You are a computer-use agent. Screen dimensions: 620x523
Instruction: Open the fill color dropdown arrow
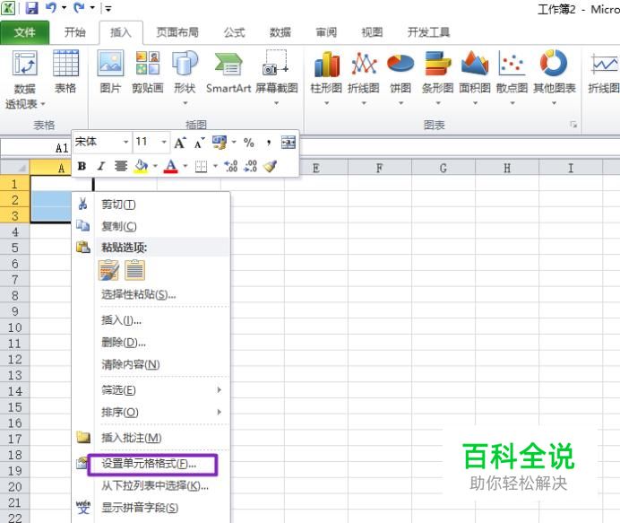coord(155,166)
